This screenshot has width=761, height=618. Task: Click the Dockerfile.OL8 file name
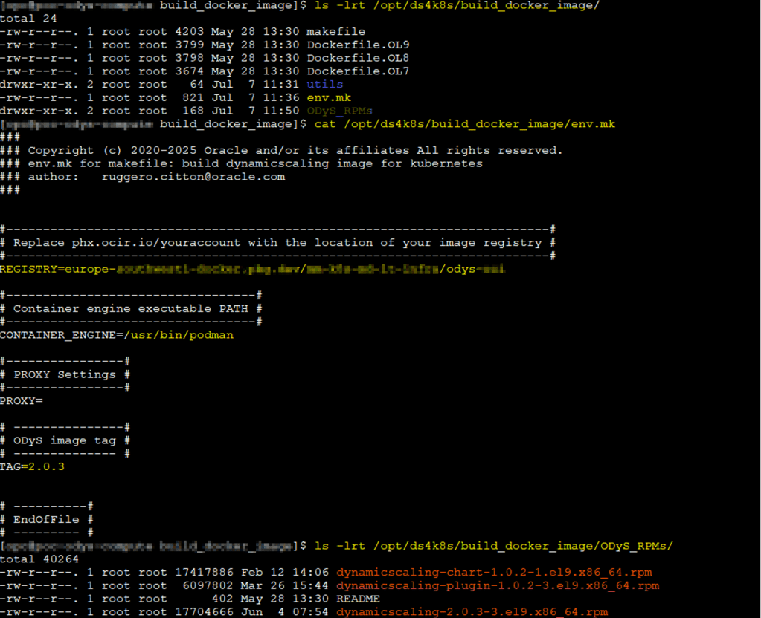pyautogui.click(x=358, y=58)
